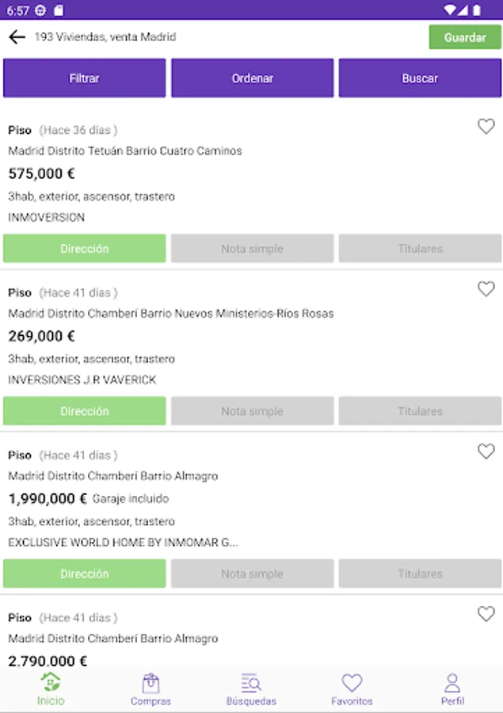Open the Inicio home tab

pos(51,688)
